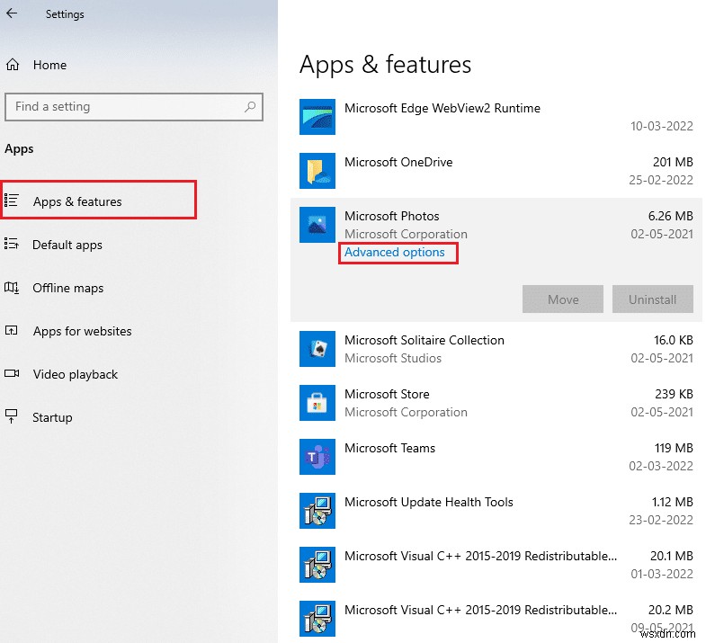
Task: Click the Uninstall button
Action: point(652,299)
